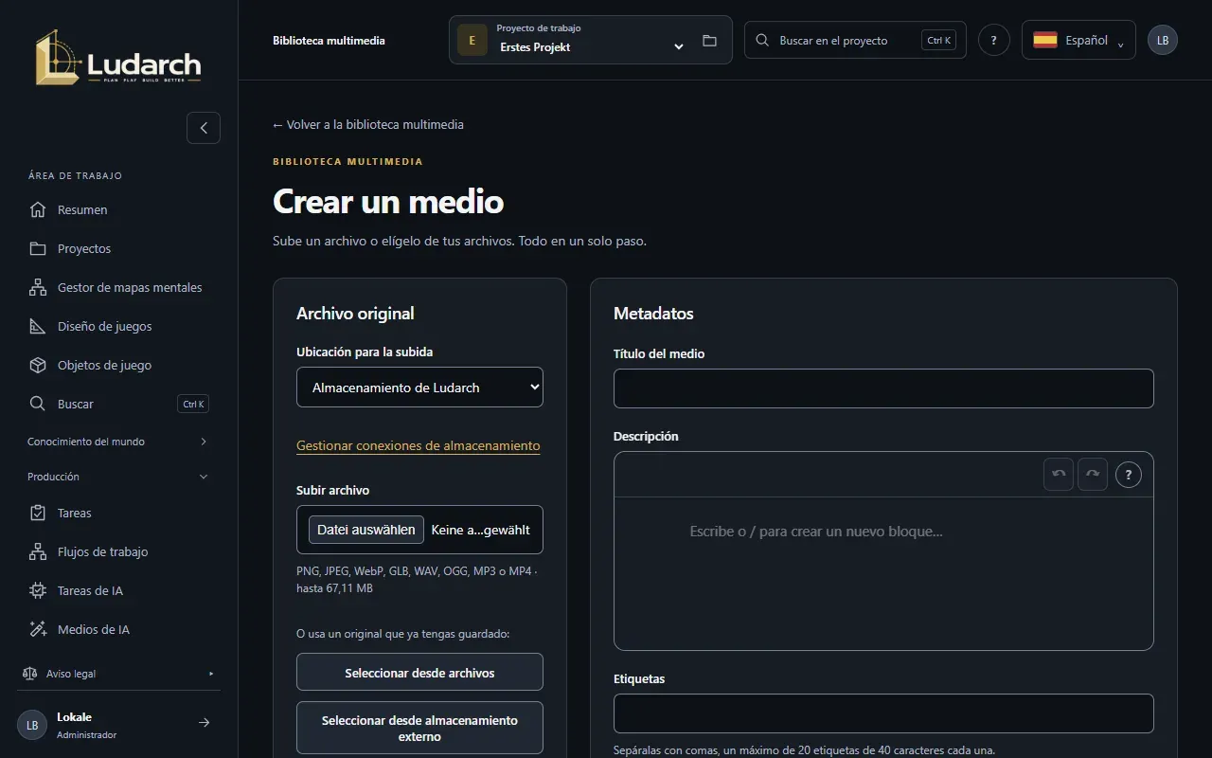Open the Español language selector
This screenshot has height=758, width=1212.
click(x=1078, y=40)
